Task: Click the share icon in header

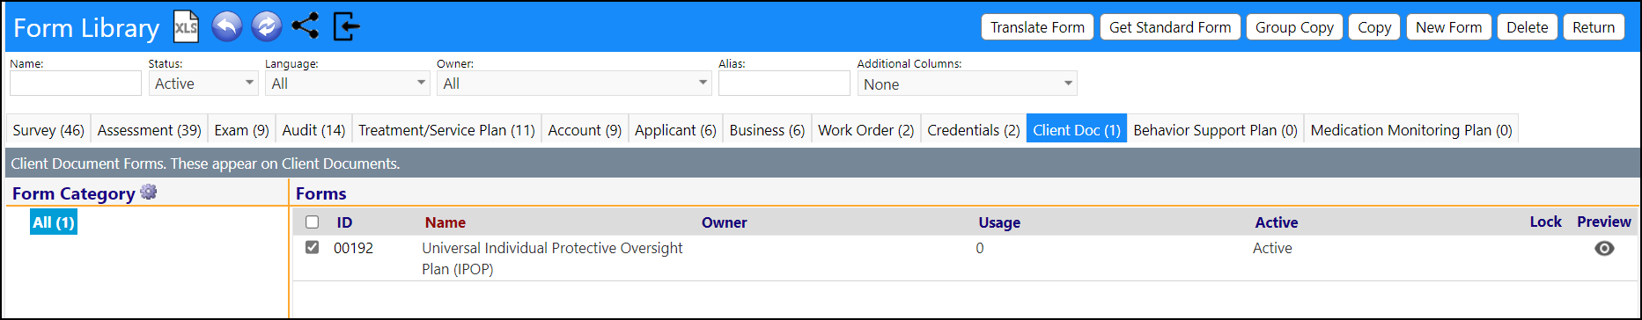Action: (x=306, y=26)
